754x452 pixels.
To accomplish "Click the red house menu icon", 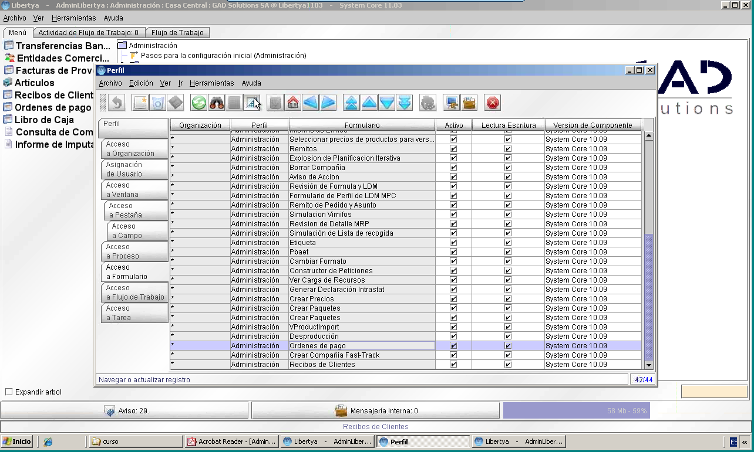I will coord(293,103).
